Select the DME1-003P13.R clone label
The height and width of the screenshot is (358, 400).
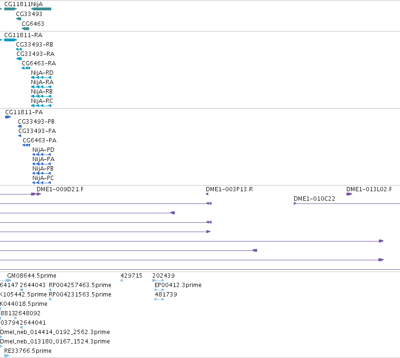tap(229, 189)
